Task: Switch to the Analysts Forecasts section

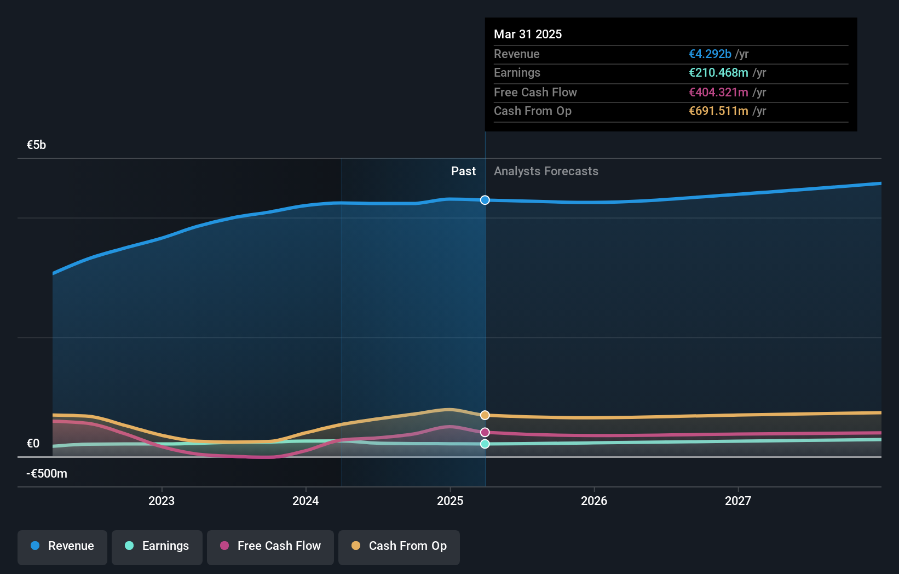Action: pyautogui.click(x=545, y=171)
